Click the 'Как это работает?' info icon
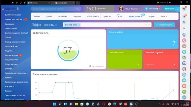Viewport: 191px width, 107px height. pos(90,66)
